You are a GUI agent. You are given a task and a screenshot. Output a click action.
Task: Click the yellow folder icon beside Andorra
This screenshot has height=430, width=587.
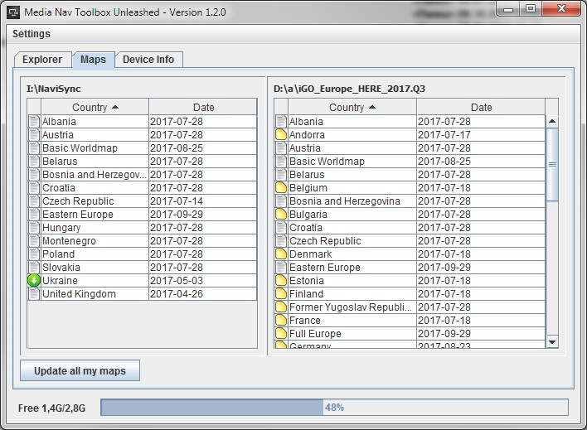[x=281, y=135]
